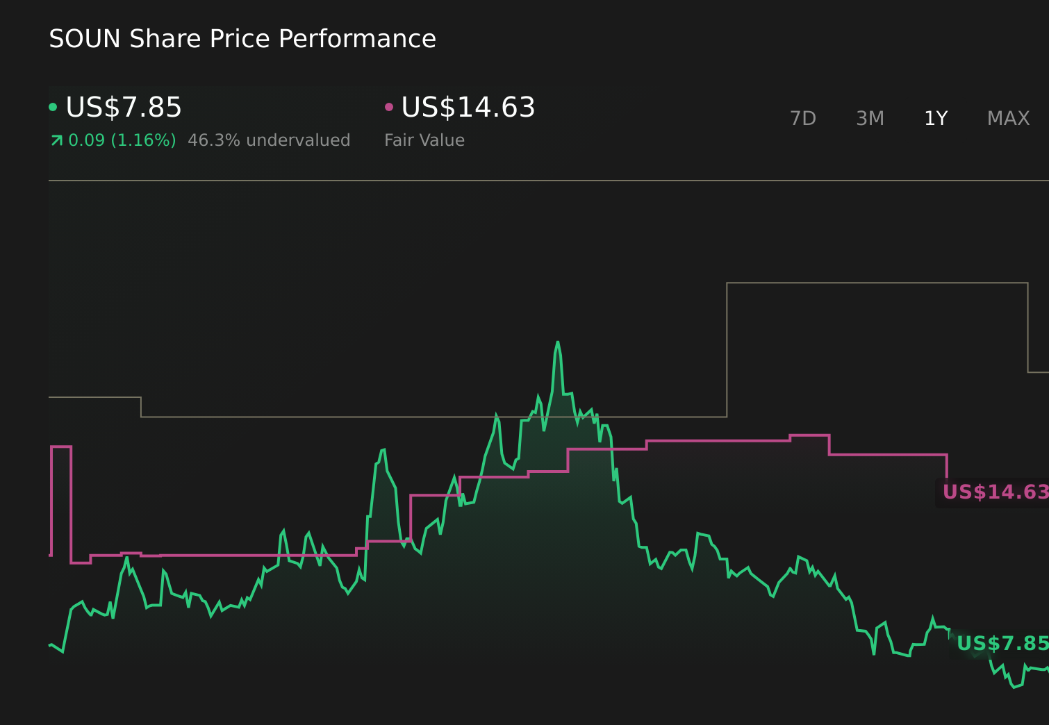The height and width of the screenshot is (725, 1049).
Task: Click the 0.09 (1.16%) change text
Action: [122, 140]
